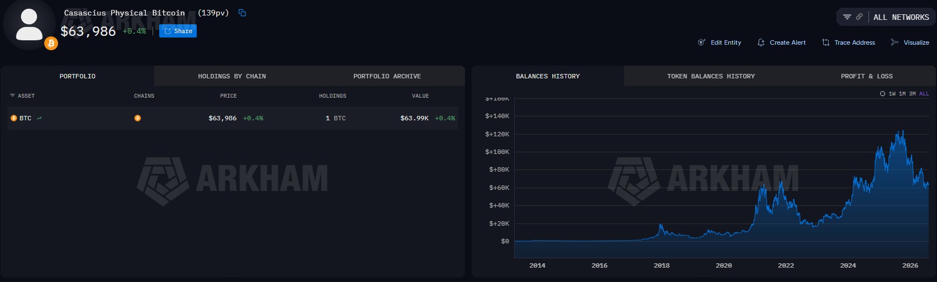
Task: Click the clock icon beside chart ranges
Action: coord(883,94)
